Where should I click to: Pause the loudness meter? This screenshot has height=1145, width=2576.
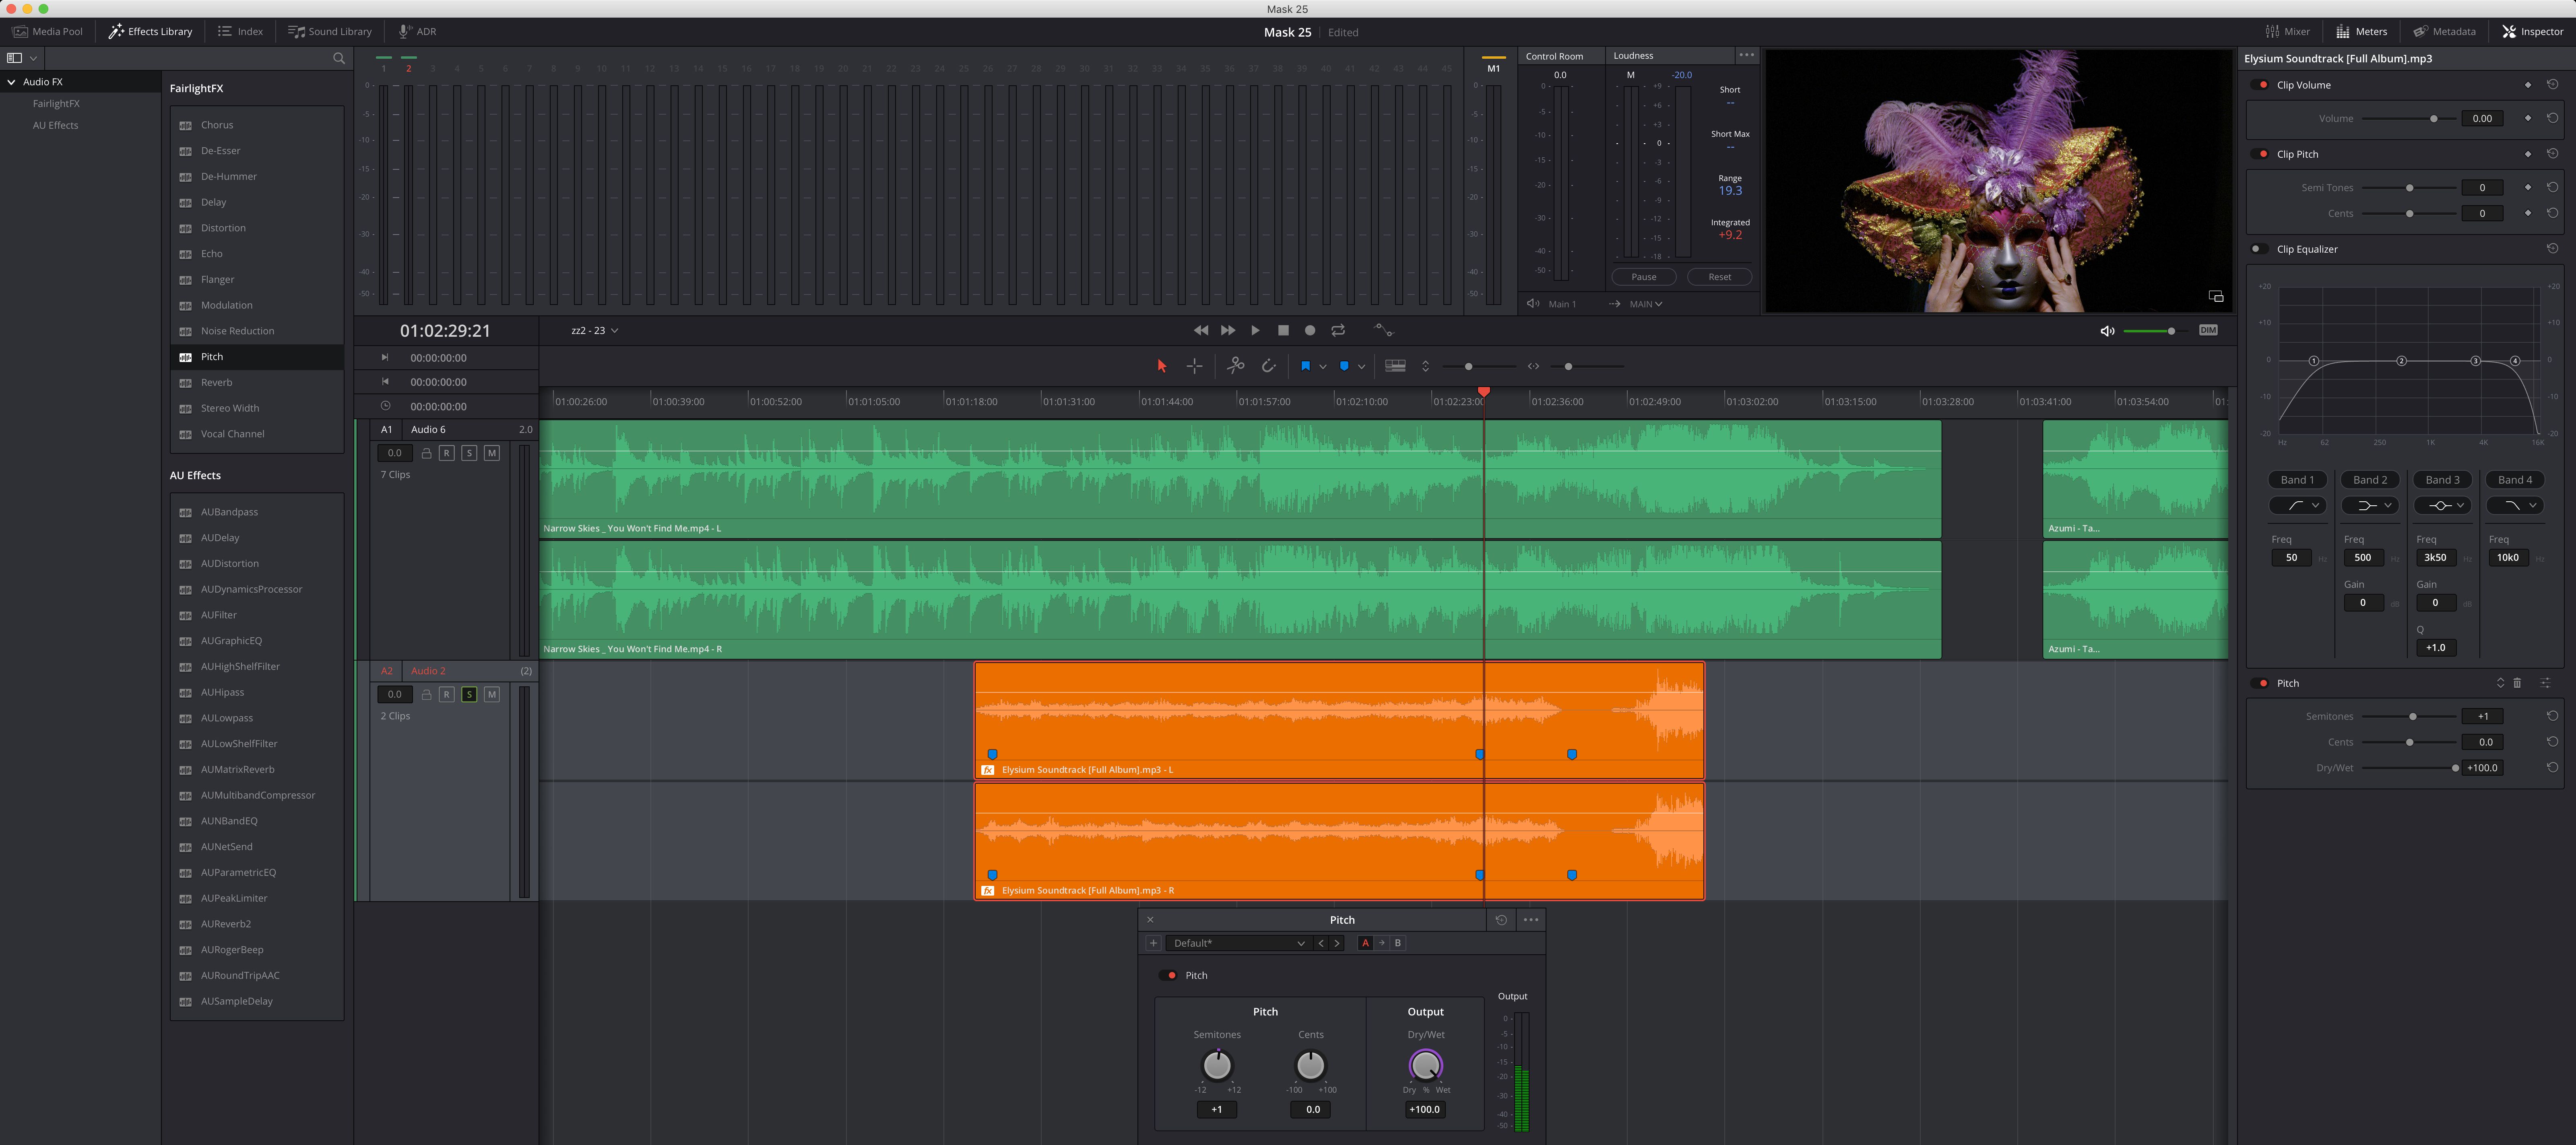coord(1644,277)
